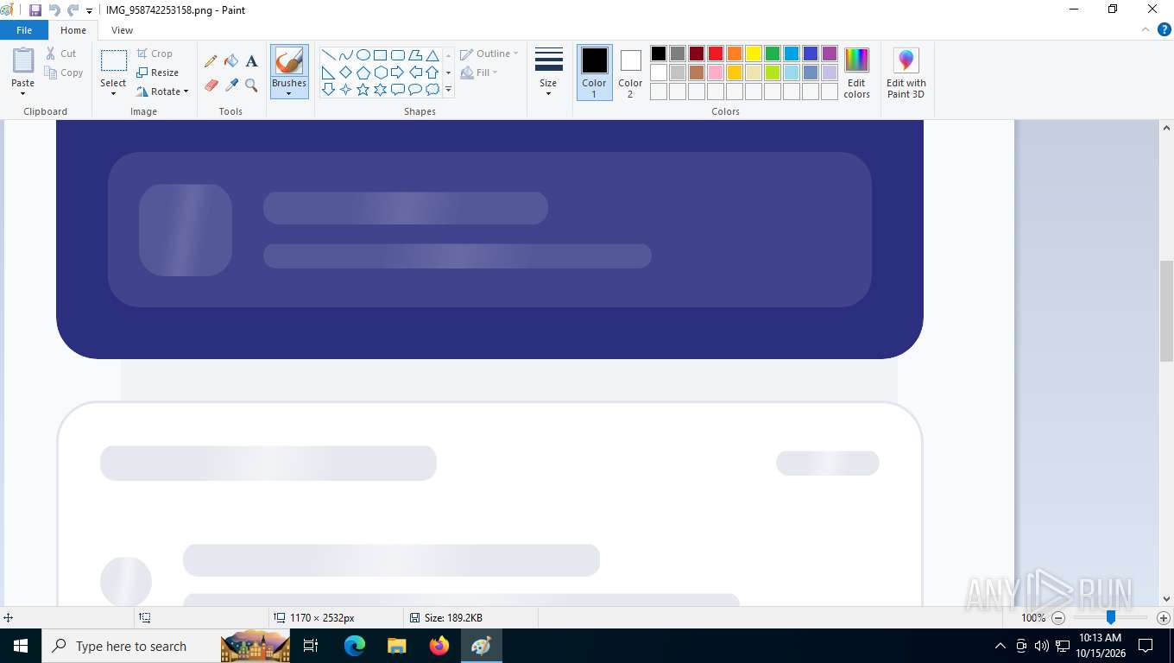This screenshot has width=1174, height=663.
Task: Pick the red color swatch
Action: click(716, 54)
